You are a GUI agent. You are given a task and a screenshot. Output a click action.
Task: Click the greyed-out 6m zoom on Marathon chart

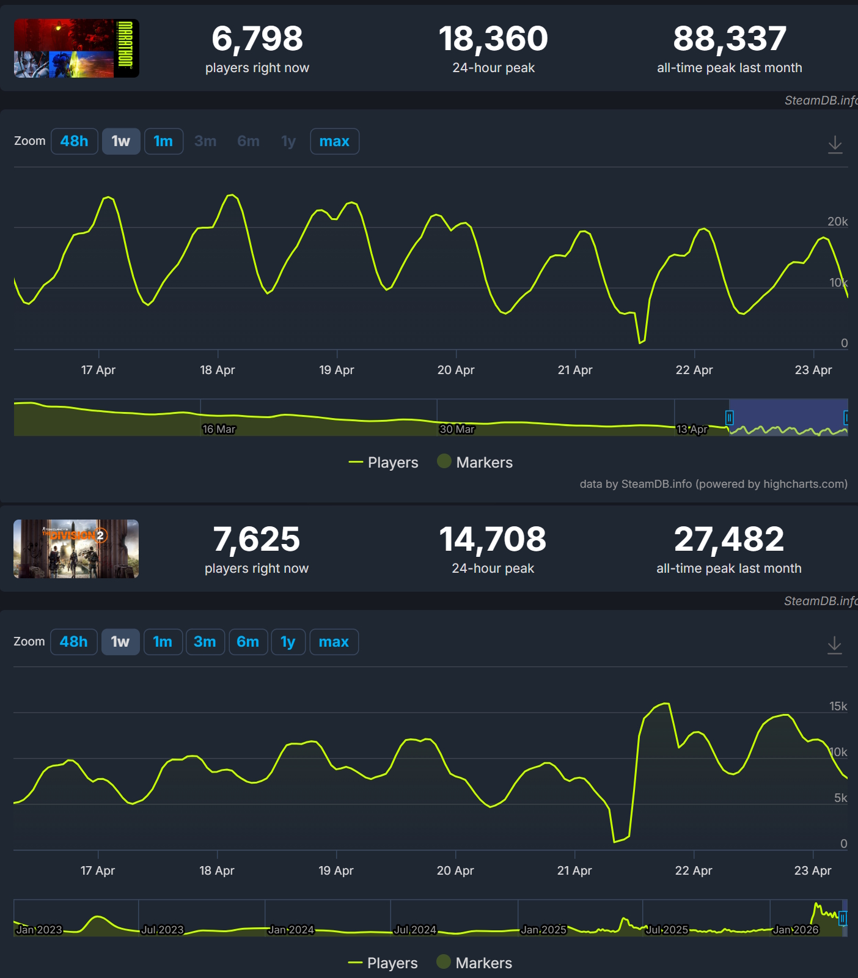tap(248, 141)
